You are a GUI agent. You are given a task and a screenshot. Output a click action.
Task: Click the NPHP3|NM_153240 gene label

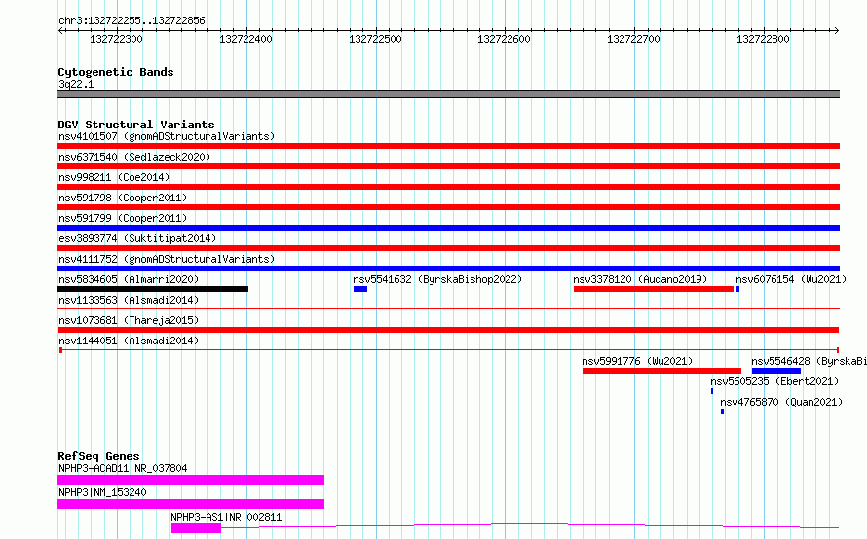pyautogui.click(x=102, y=492)
